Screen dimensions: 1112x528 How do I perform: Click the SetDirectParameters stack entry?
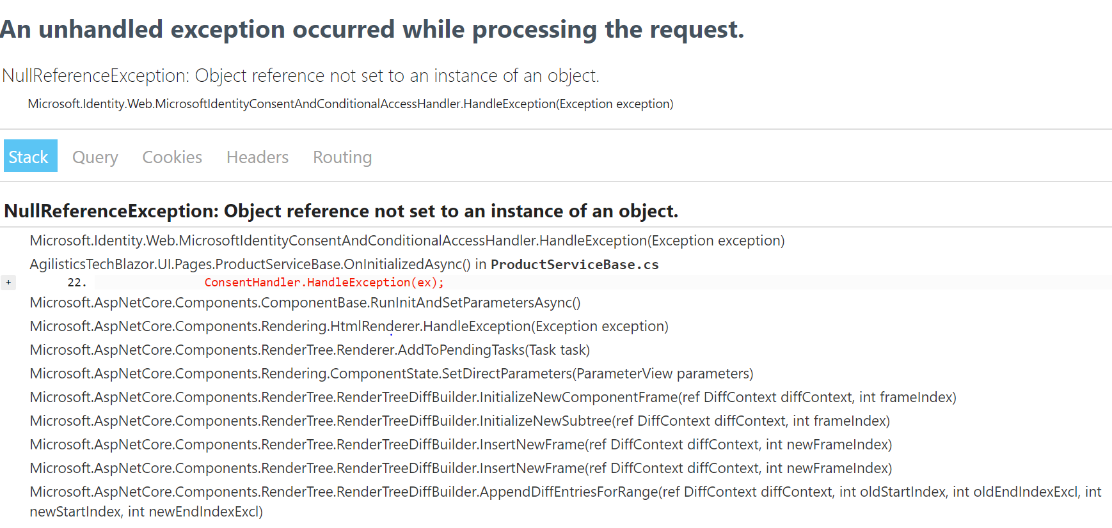click(x=391, y=373)
